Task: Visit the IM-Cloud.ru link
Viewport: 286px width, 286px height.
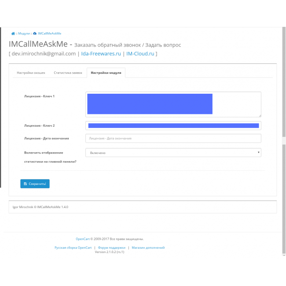Action: click(140, 54)
